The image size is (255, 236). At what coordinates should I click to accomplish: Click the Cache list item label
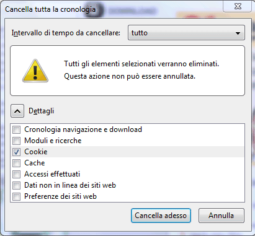point(34,163)
